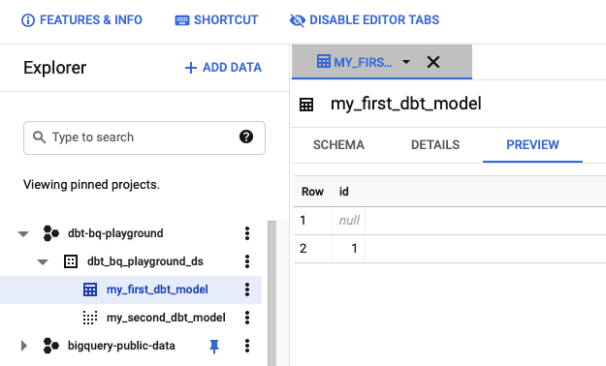
Task: Open actions menu for bigquery-public-data
Action: click(x=247, y=346)
